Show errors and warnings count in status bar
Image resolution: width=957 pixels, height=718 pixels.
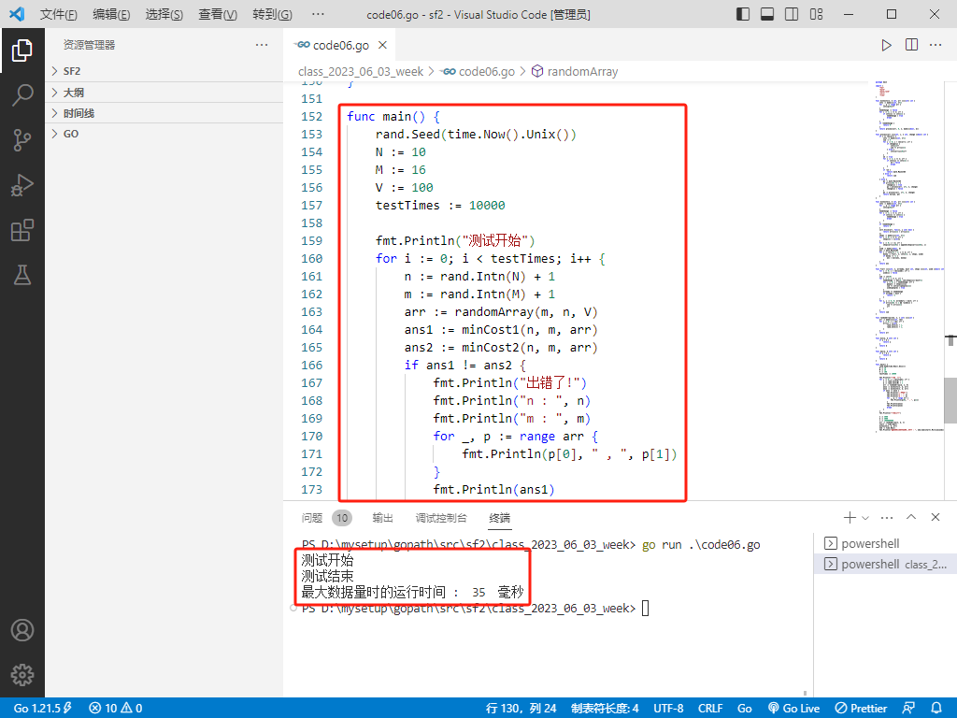[x=115, y=708]
